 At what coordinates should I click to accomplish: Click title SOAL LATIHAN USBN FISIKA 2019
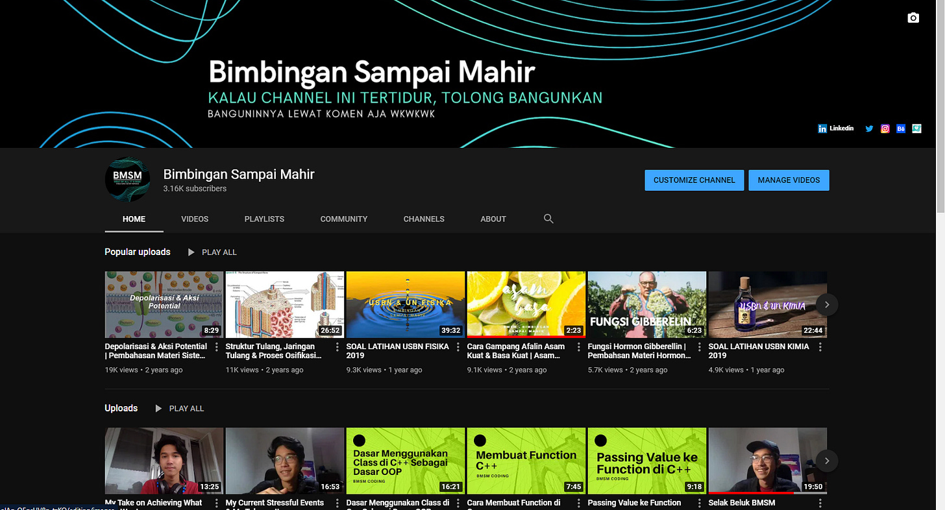point(398,351)
